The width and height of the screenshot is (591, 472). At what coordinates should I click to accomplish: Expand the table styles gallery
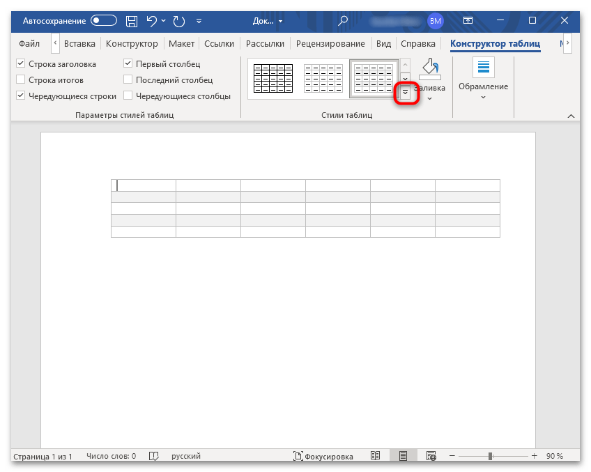[x=406, y=93]
